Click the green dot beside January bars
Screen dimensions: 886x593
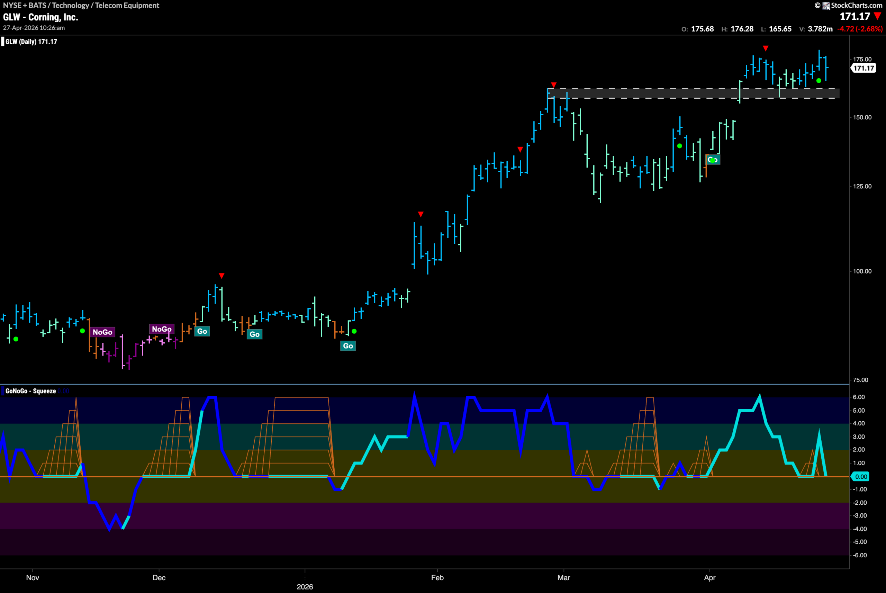[354, 331]
